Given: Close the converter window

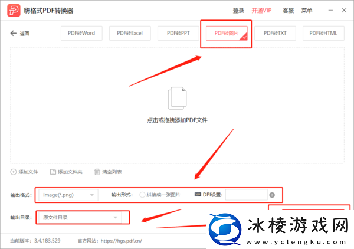Looking at the screenshot, I should (344, 11).
